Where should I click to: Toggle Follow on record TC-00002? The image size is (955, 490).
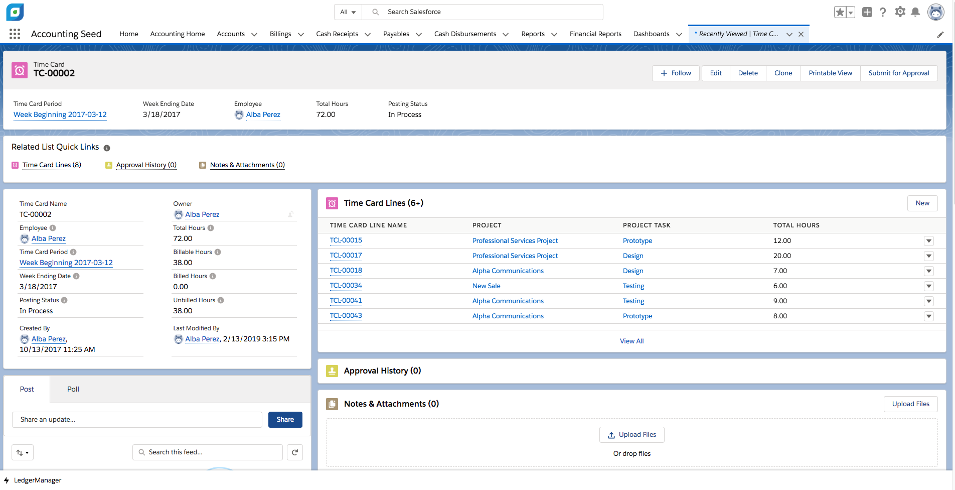pos(675,73)
